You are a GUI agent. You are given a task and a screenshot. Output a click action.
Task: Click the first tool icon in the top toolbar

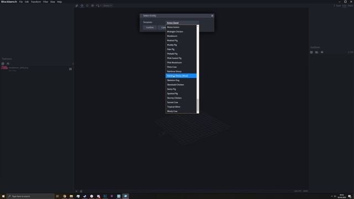click(x=77, y=6)
